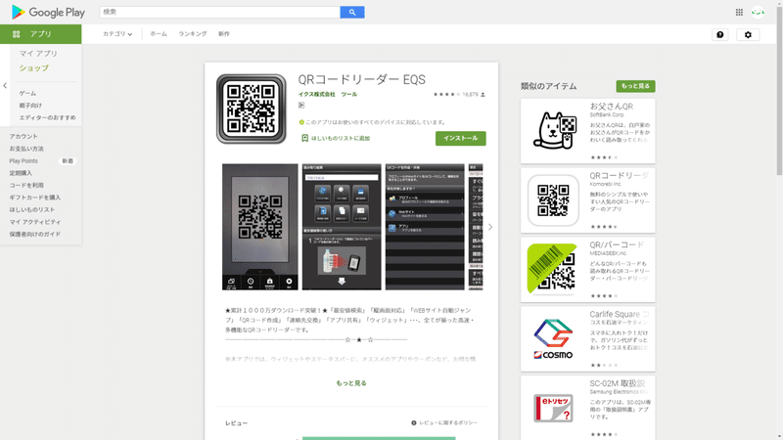Click the page vertical scrollbar
The width and height of the screenshot is (783, 440).
tap(779, 90)
